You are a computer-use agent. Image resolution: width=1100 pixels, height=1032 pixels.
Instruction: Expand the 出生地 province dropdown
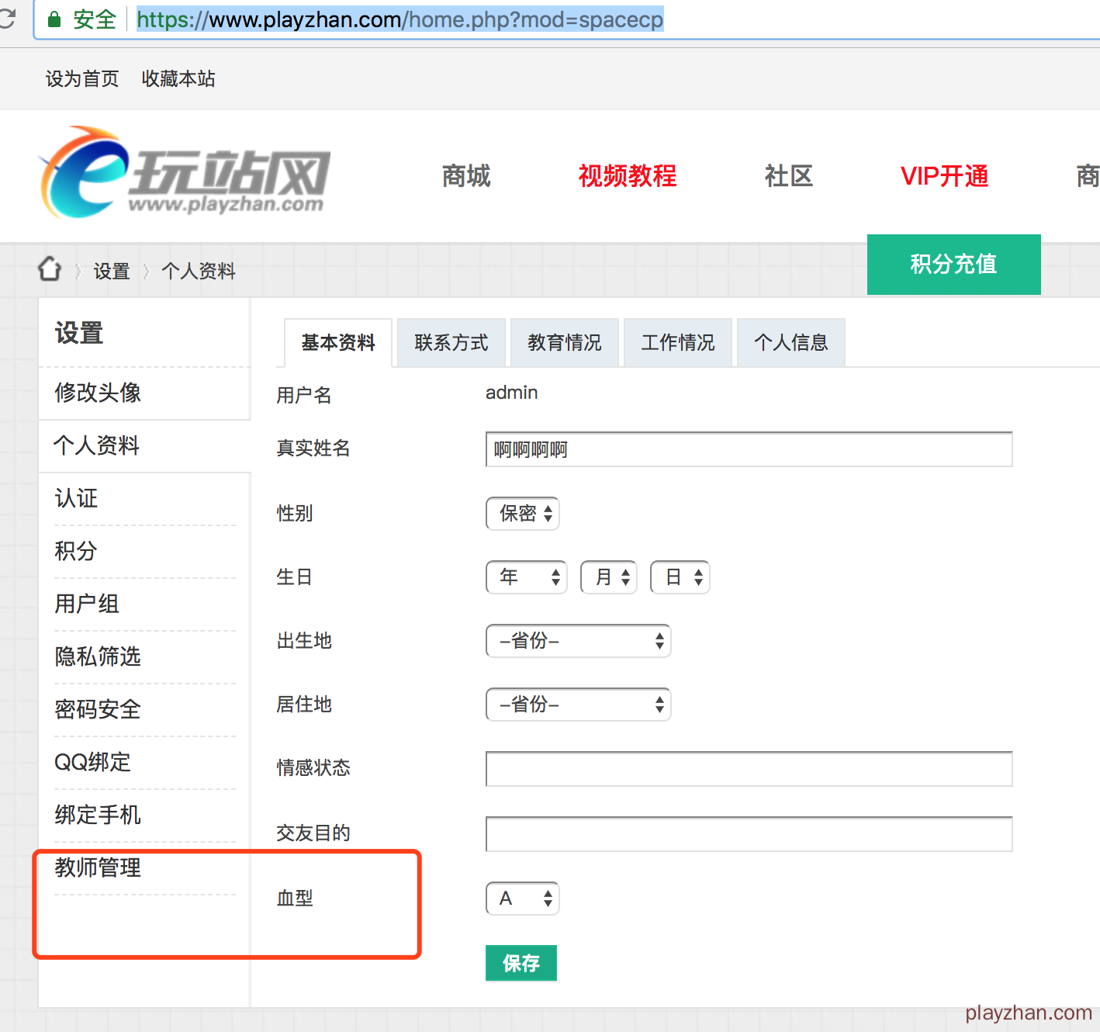point(578,641)
